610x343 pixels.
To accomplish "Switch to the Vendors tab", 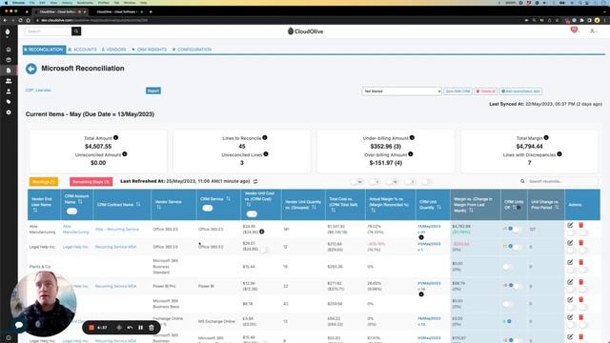I will click(114, 50).
